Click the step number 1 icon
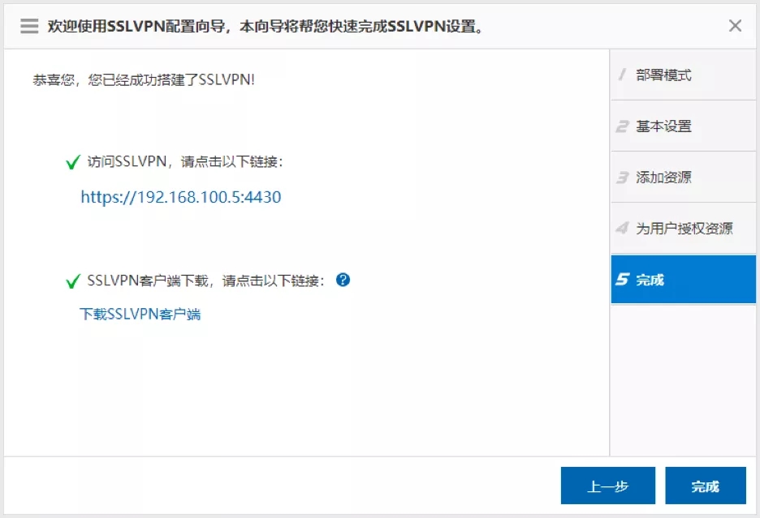The image size is (760, 518). (622, 75)
